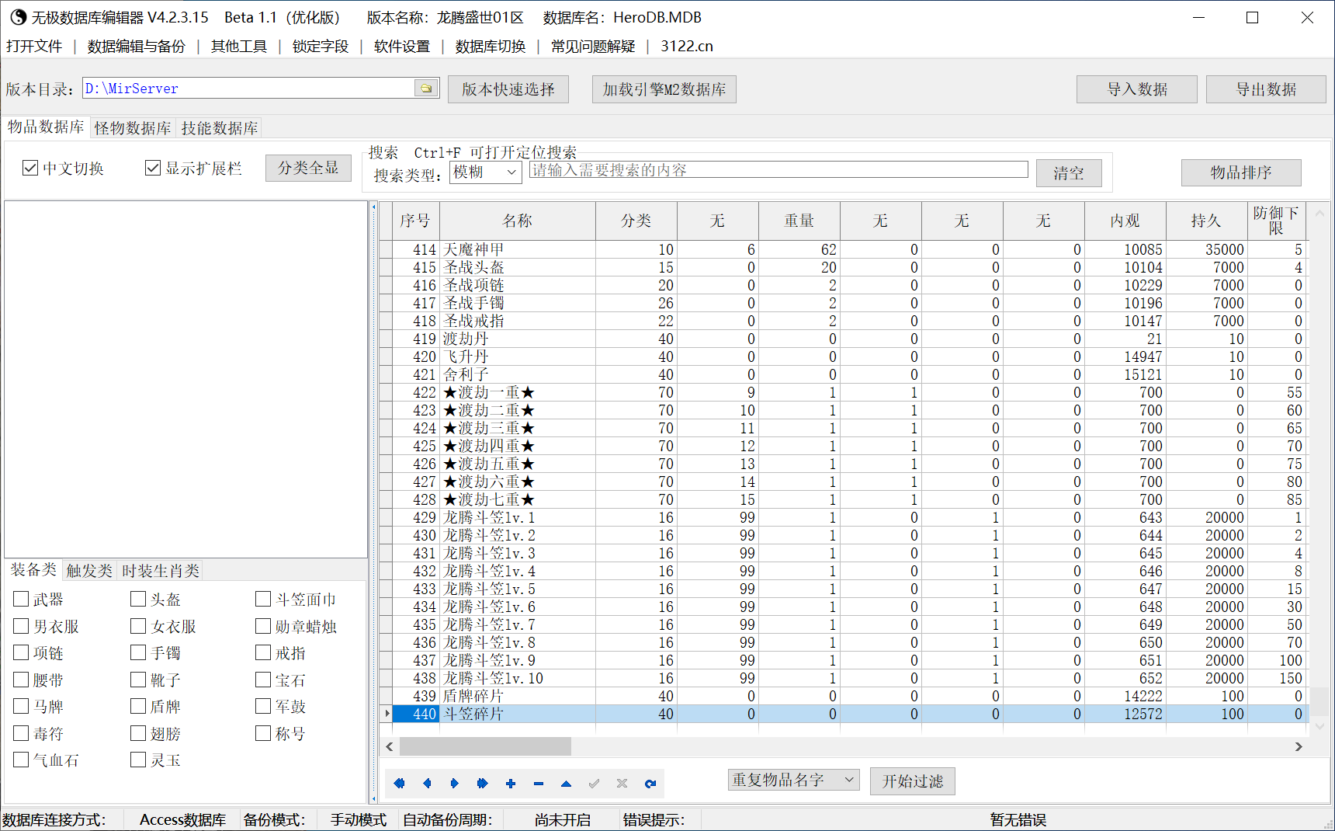Click the 导出数据 button
Viewport: 1335px width, 831px height.
(x=1267, y=89)
